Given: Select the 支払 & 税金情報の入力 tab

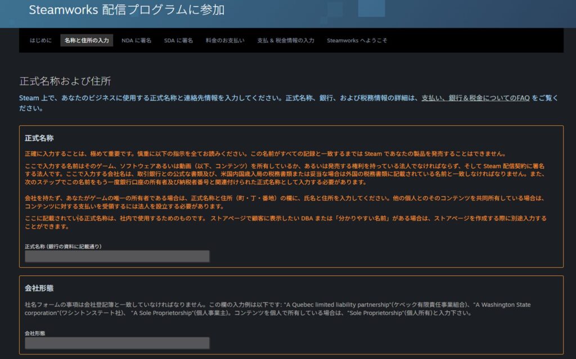Looking at the screenshot, I should (285, 40).
